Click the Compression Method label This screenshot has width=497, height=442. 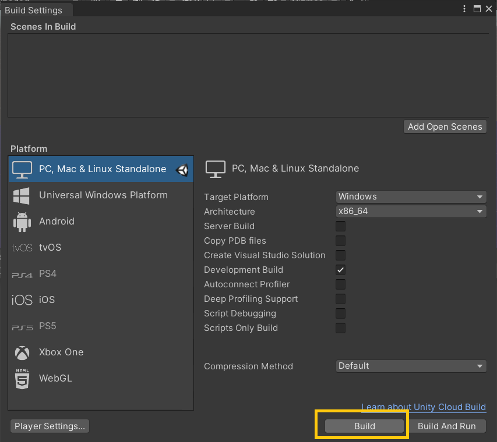[x=248, y=366]
